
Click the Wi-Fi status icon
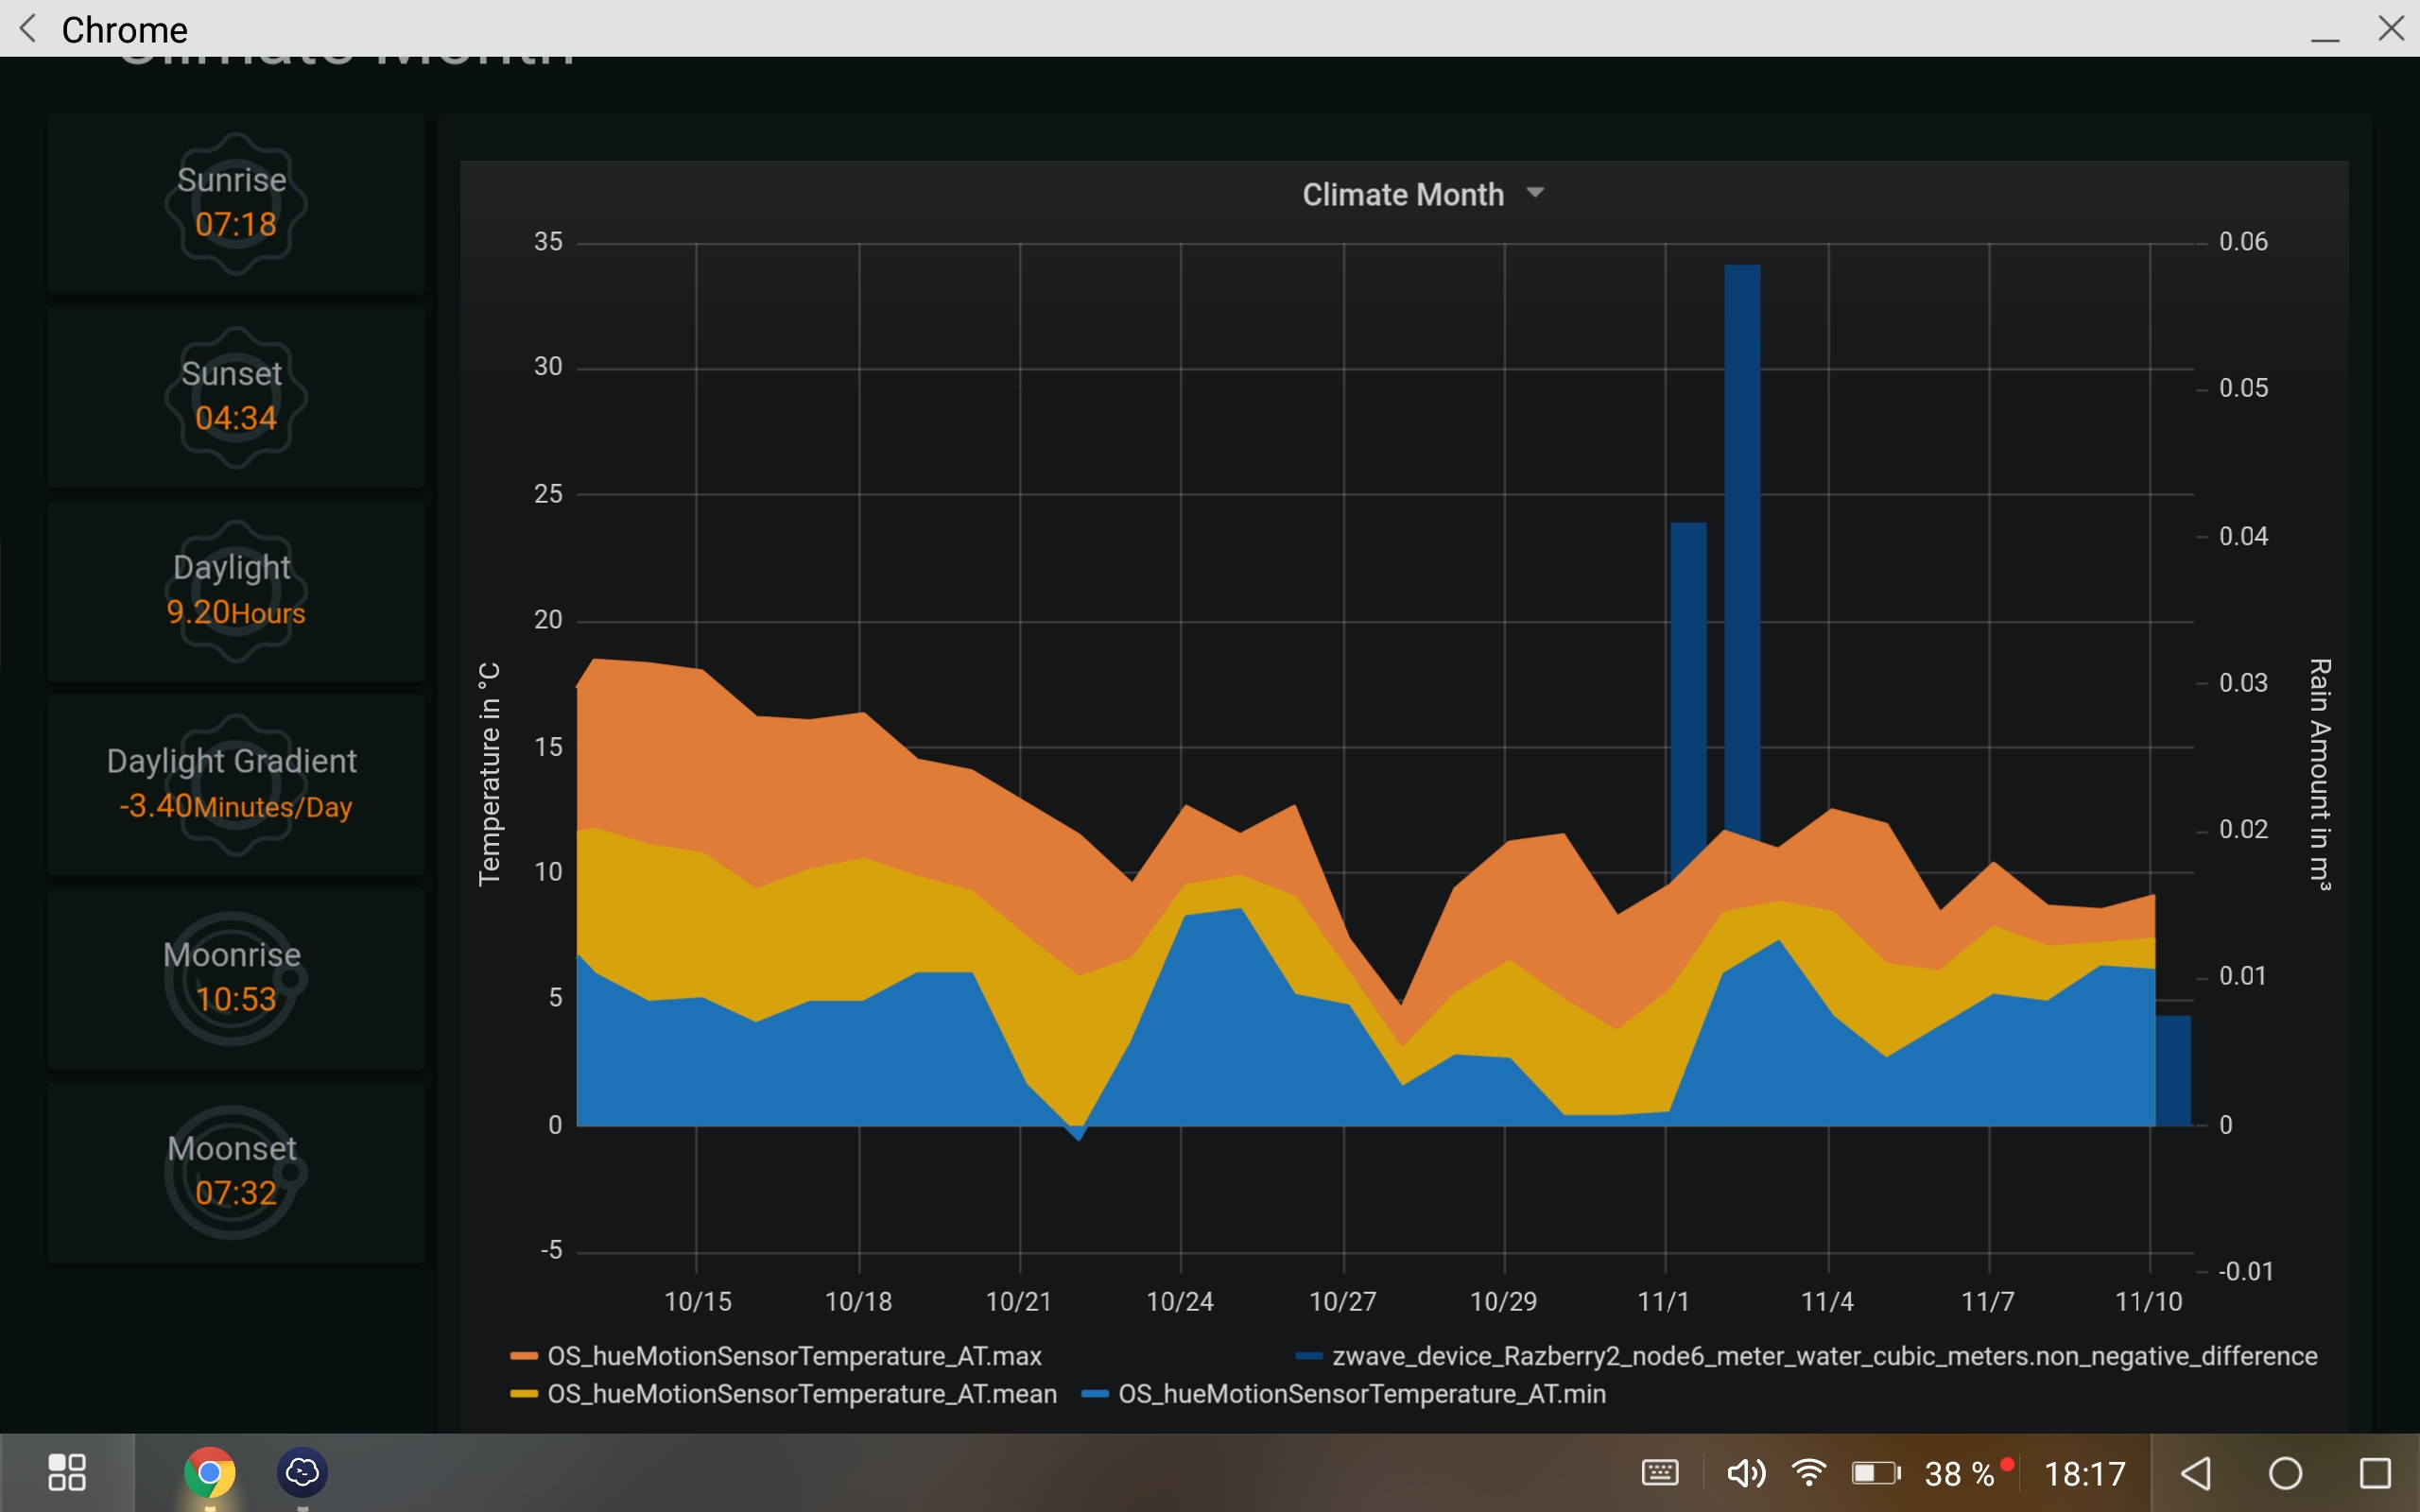1810,1472
